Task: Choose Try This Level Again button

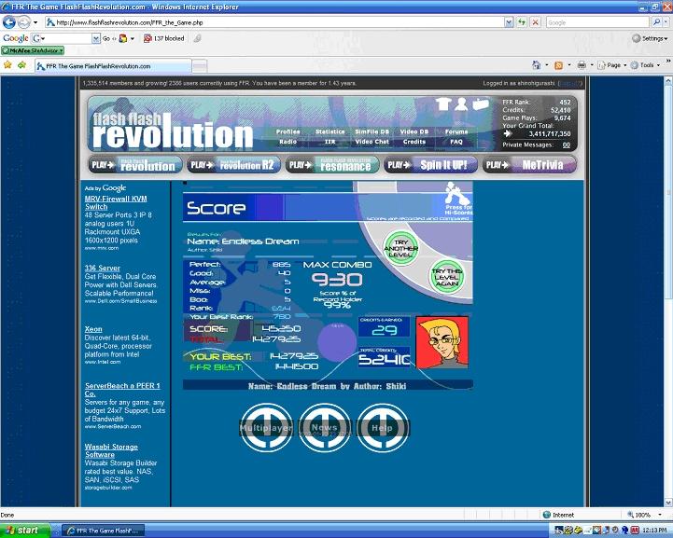Action: click(x=447, y=277)
